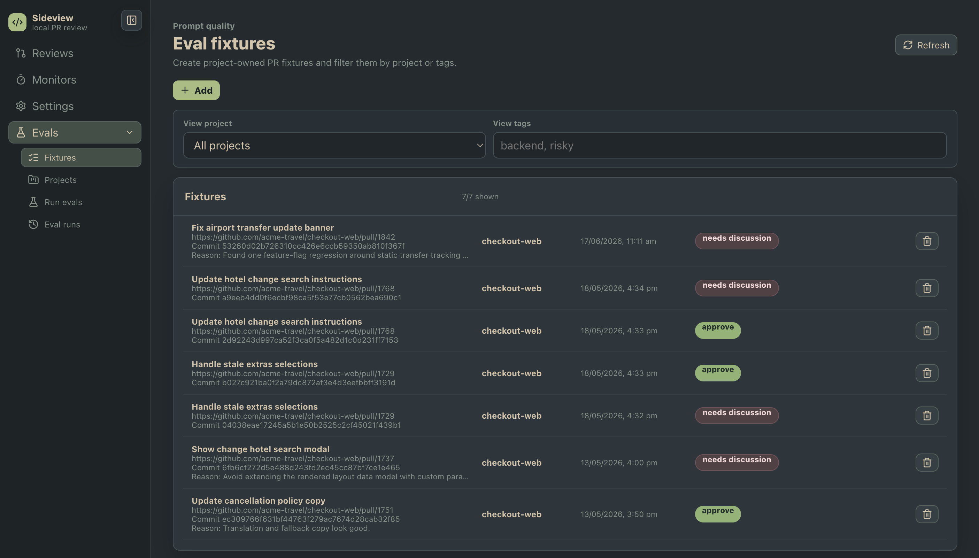Delete the Update hotel change search fixture from 4:34 pm
Image resolution: width=979 pixels, height=558 pixels.
[926, 288]
